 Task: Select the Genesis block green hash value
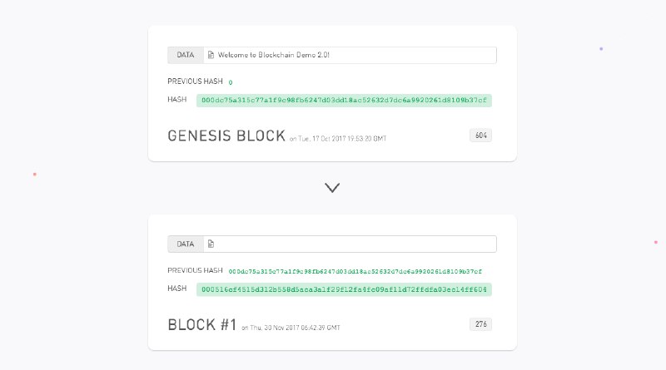click(344, 101)
